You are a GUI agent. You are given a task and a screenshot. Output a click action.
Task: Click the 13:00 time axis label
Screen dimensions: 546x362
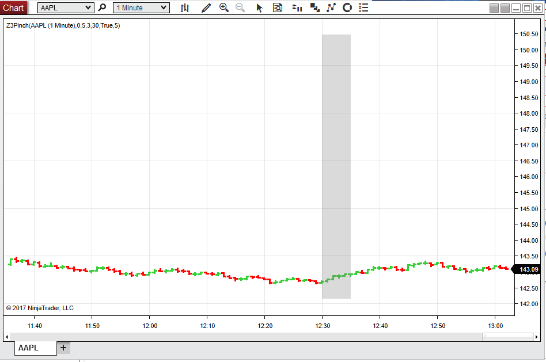point(495,326)
